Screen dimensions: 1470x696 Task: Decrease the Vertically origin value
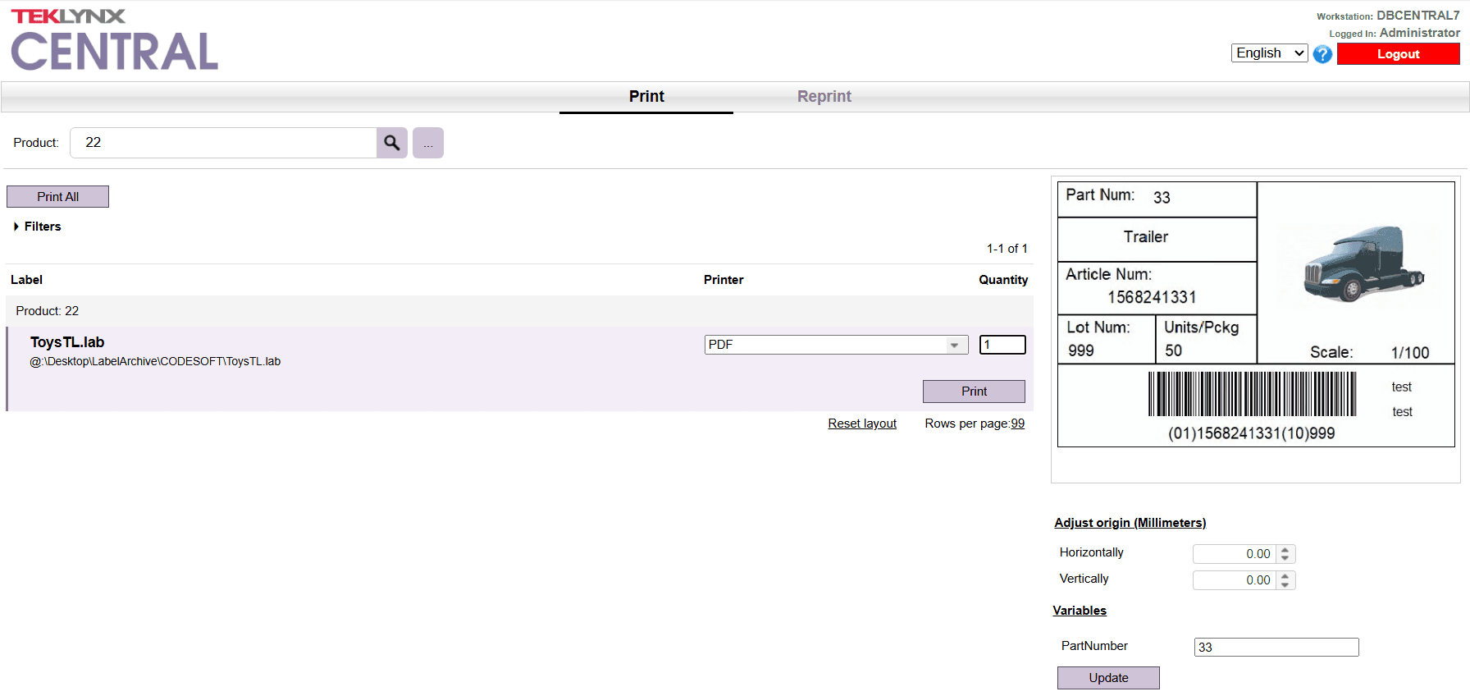[1285, 585]
